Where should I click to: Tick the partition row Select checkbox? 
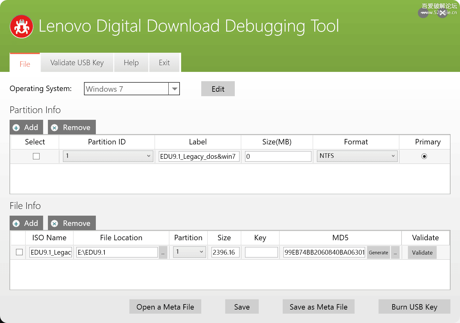(36, 156)
